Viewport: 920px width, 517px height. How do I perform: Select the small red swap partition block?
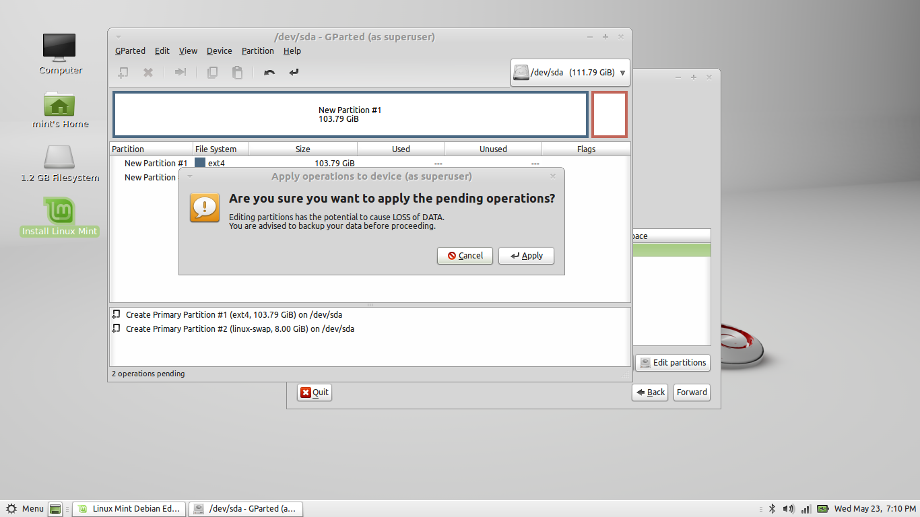(610, 114)
